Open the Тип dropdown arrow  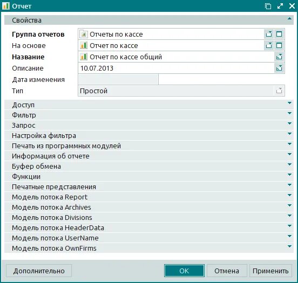(279, 91)
